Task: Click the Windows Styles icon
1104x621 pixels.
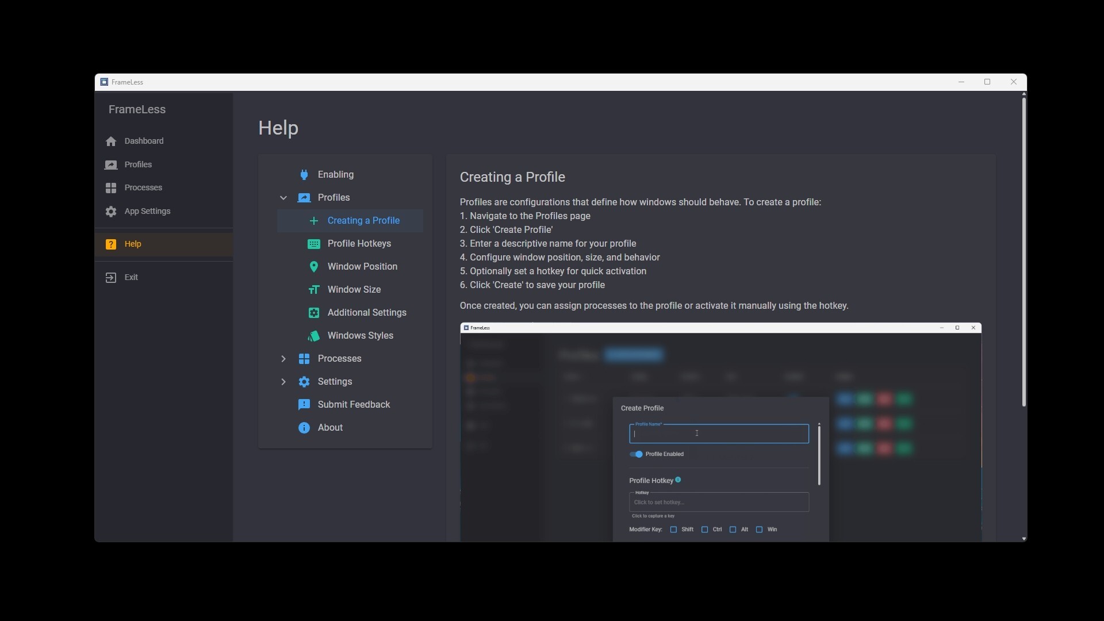Action: pyautogui.click(x=314, y=336)
